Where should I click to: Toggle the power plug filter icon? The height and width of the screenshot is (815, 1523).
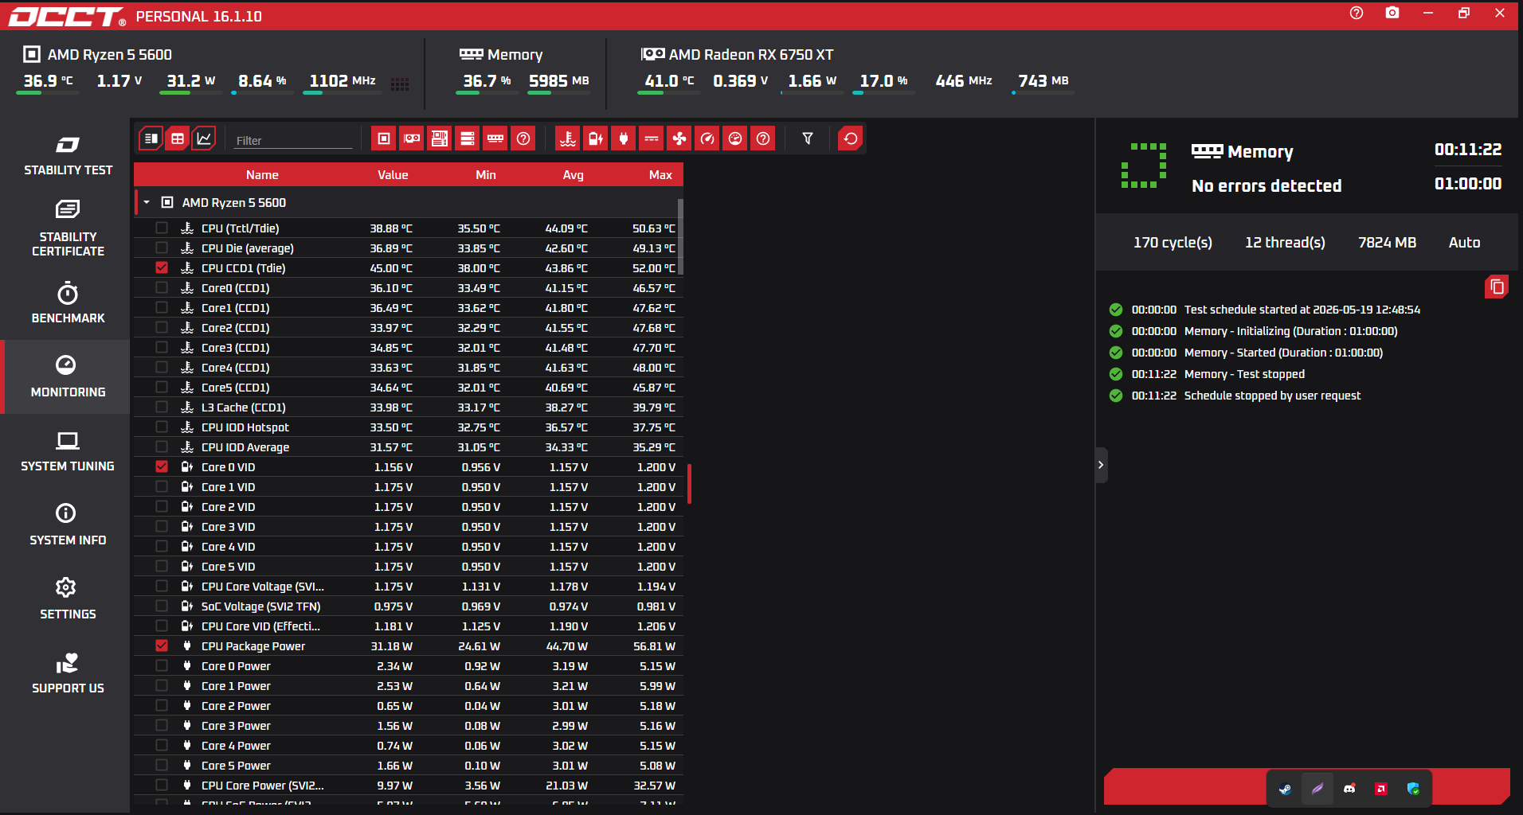click(624, 138)
